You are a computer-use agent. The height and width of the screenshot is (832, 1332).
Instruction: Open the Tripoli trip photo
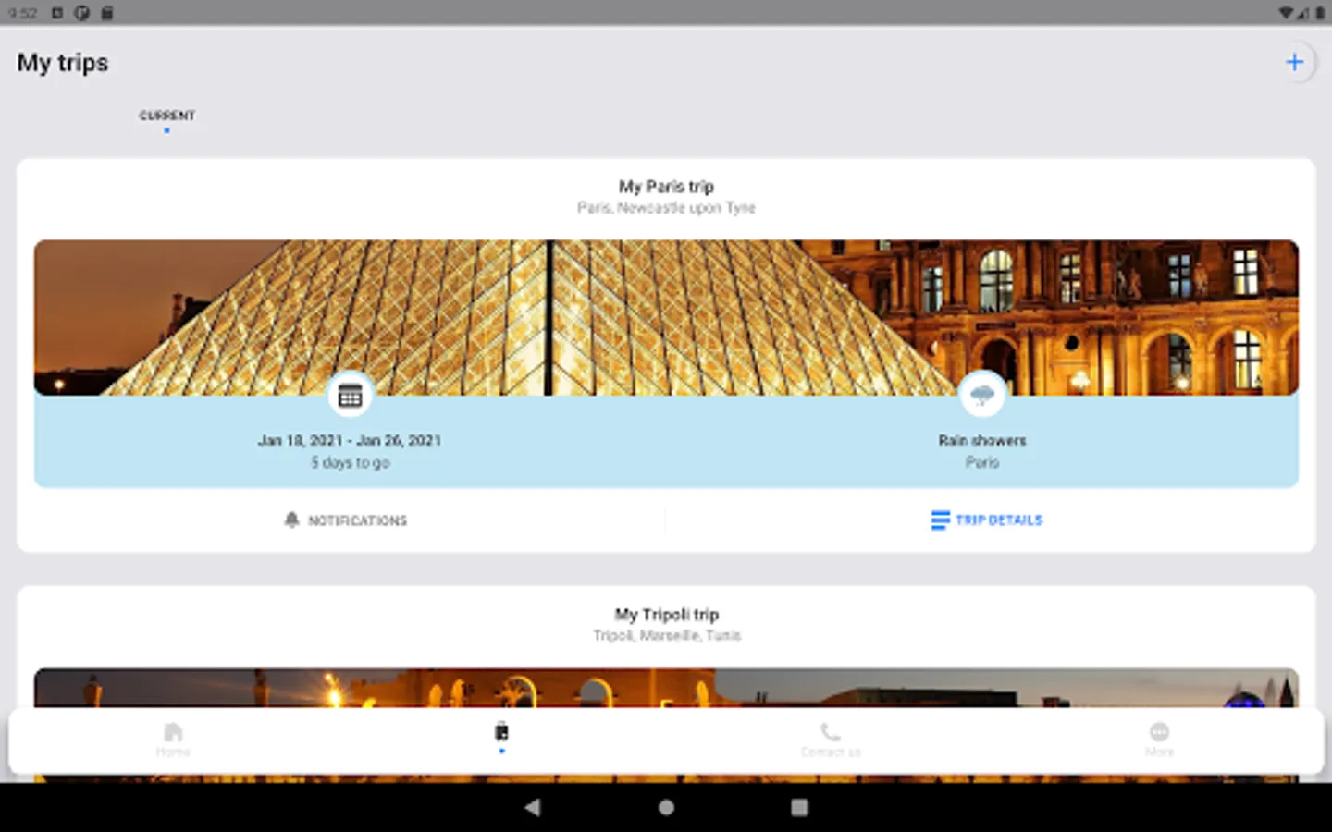pos(666,688)
